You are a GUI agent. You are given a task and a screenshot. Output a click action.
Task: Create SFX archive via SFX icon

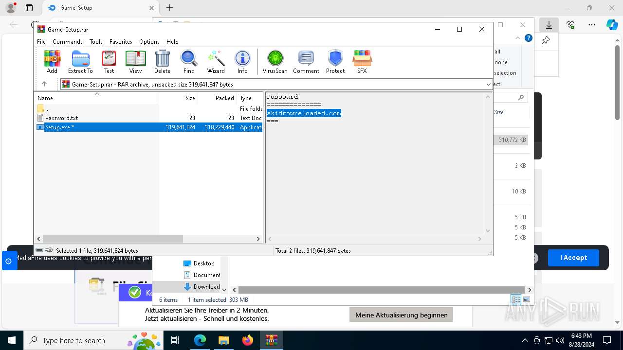[x=362, y=62]
